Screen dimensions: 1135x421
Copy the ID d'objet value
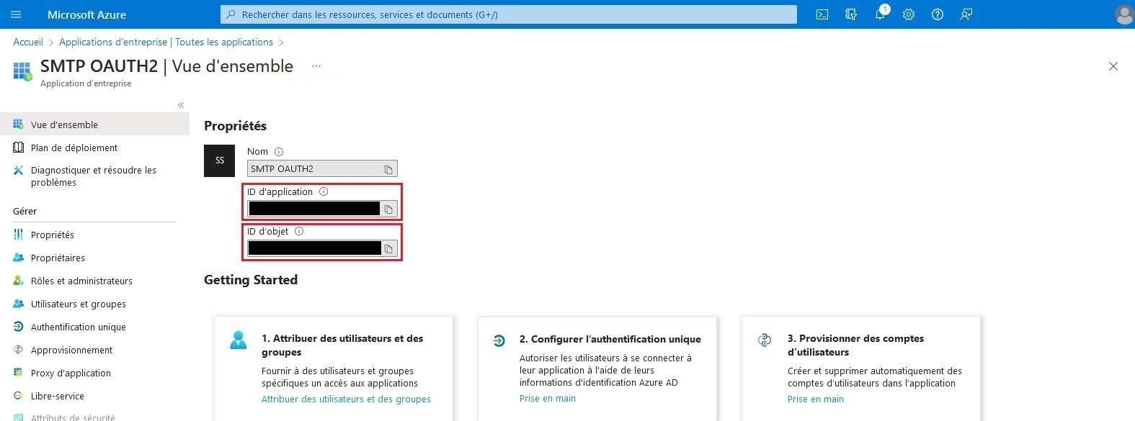tap(388, 248)
